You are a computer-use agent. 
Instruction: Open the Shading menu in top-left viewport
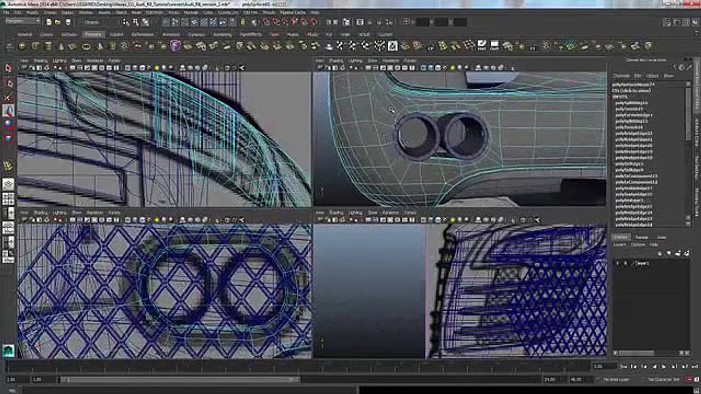(x=41, y=60)
